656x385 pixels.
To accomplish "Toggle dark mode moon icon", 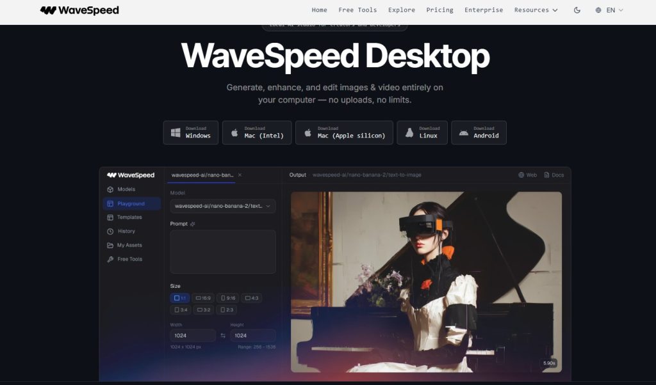I will pyautogui.click(x=577, y=10).
